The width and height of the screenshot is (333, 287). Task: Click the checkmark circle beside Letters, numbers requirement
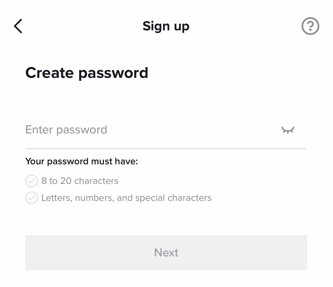click(x=32, y=198)
